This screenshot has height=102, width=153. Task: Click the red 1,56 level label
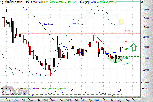coord(125,42)
